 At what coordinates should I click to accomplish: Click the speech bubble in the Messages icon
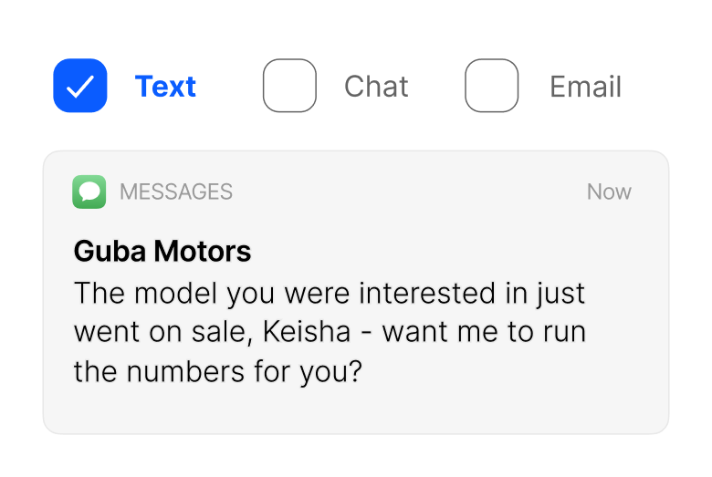click(x=89, y=191)
